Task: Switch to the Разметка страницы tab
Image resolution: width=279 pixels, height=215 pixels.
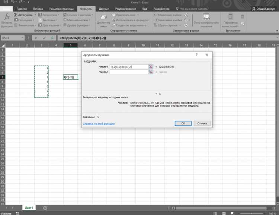Action: [61, 9]
